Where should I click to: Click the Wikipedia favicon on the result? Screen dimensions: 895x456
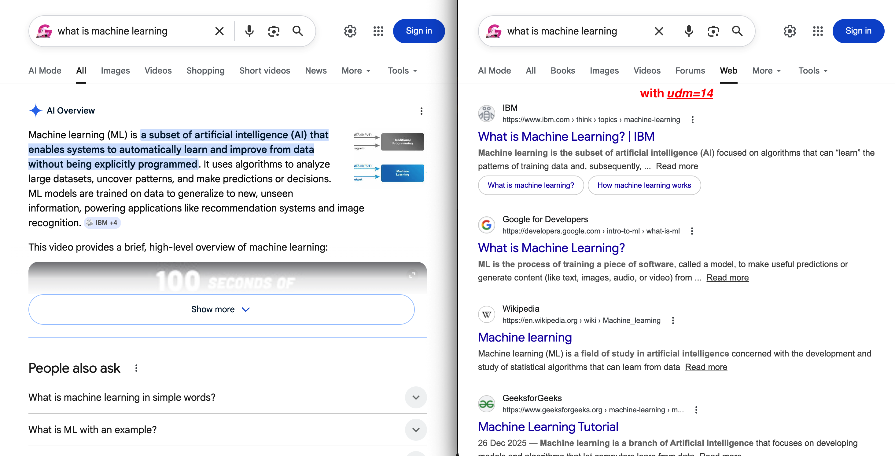tap(486, 314)
